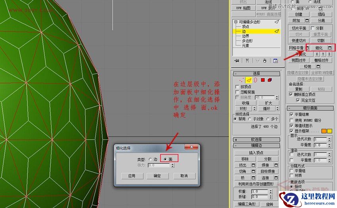
Task: Click the X planarize axis button
Action: [x=317, y=54]
